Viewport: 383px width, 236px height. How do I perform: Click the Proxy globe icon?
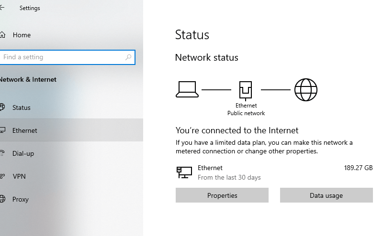tap(2, 199)
